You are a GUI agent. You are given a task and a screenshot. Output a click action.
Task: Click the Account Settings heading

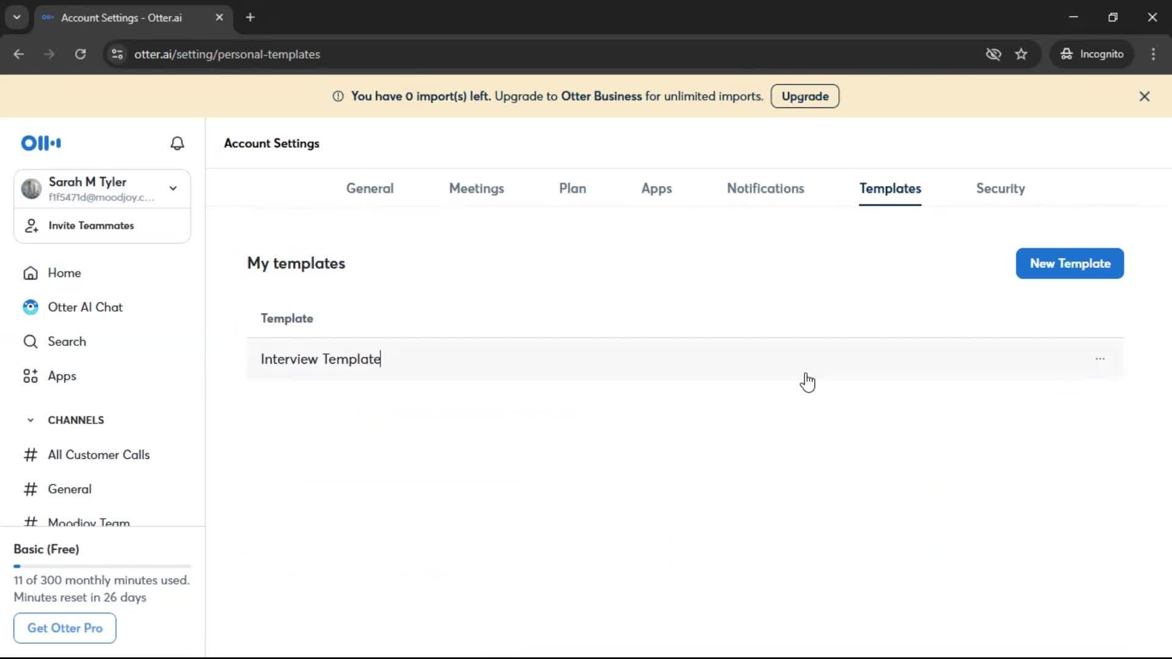pyautogui.click(x=272, y=143)
